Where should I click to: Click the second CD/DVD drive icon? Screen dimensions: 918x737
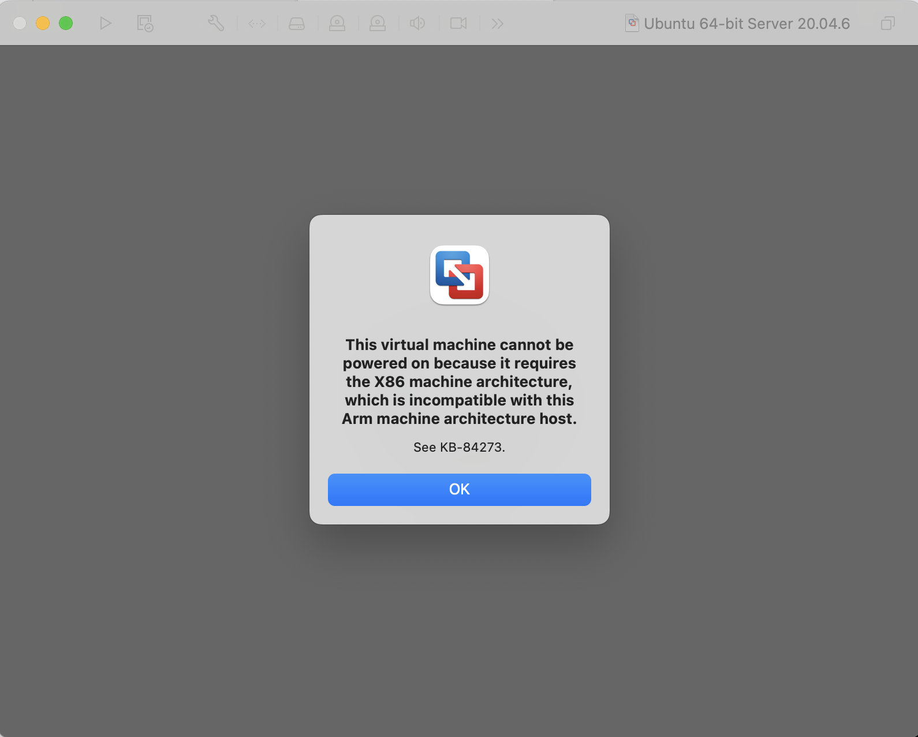[378, 23]
